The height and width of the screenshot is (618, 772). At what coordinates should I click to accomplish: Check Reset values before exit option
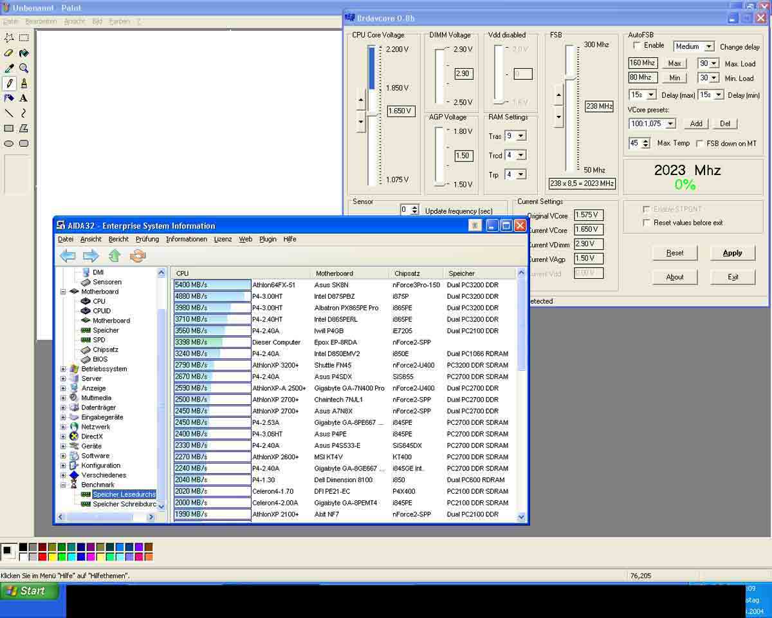(x=647, y=223)
